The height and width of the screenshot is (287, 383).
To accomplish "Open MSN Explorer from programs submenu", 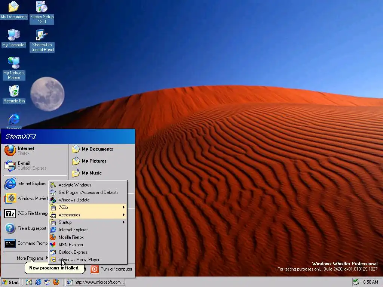I will (88, 245).
